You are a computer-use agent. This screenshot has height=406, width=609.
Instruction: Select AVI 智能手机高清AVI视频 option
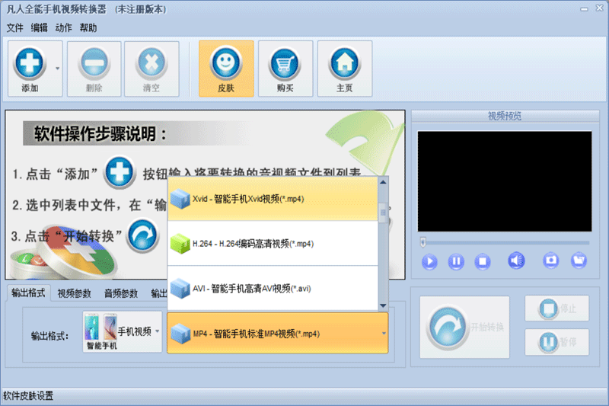pyautogui.click(x=273, y=288)
